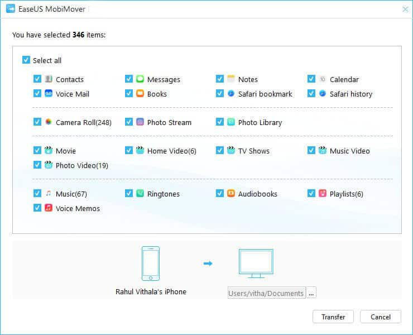Click the Camera Roll icon
The height and width of the screenshot is (335, 413).
pyautogui.click(x=49, y=122)
